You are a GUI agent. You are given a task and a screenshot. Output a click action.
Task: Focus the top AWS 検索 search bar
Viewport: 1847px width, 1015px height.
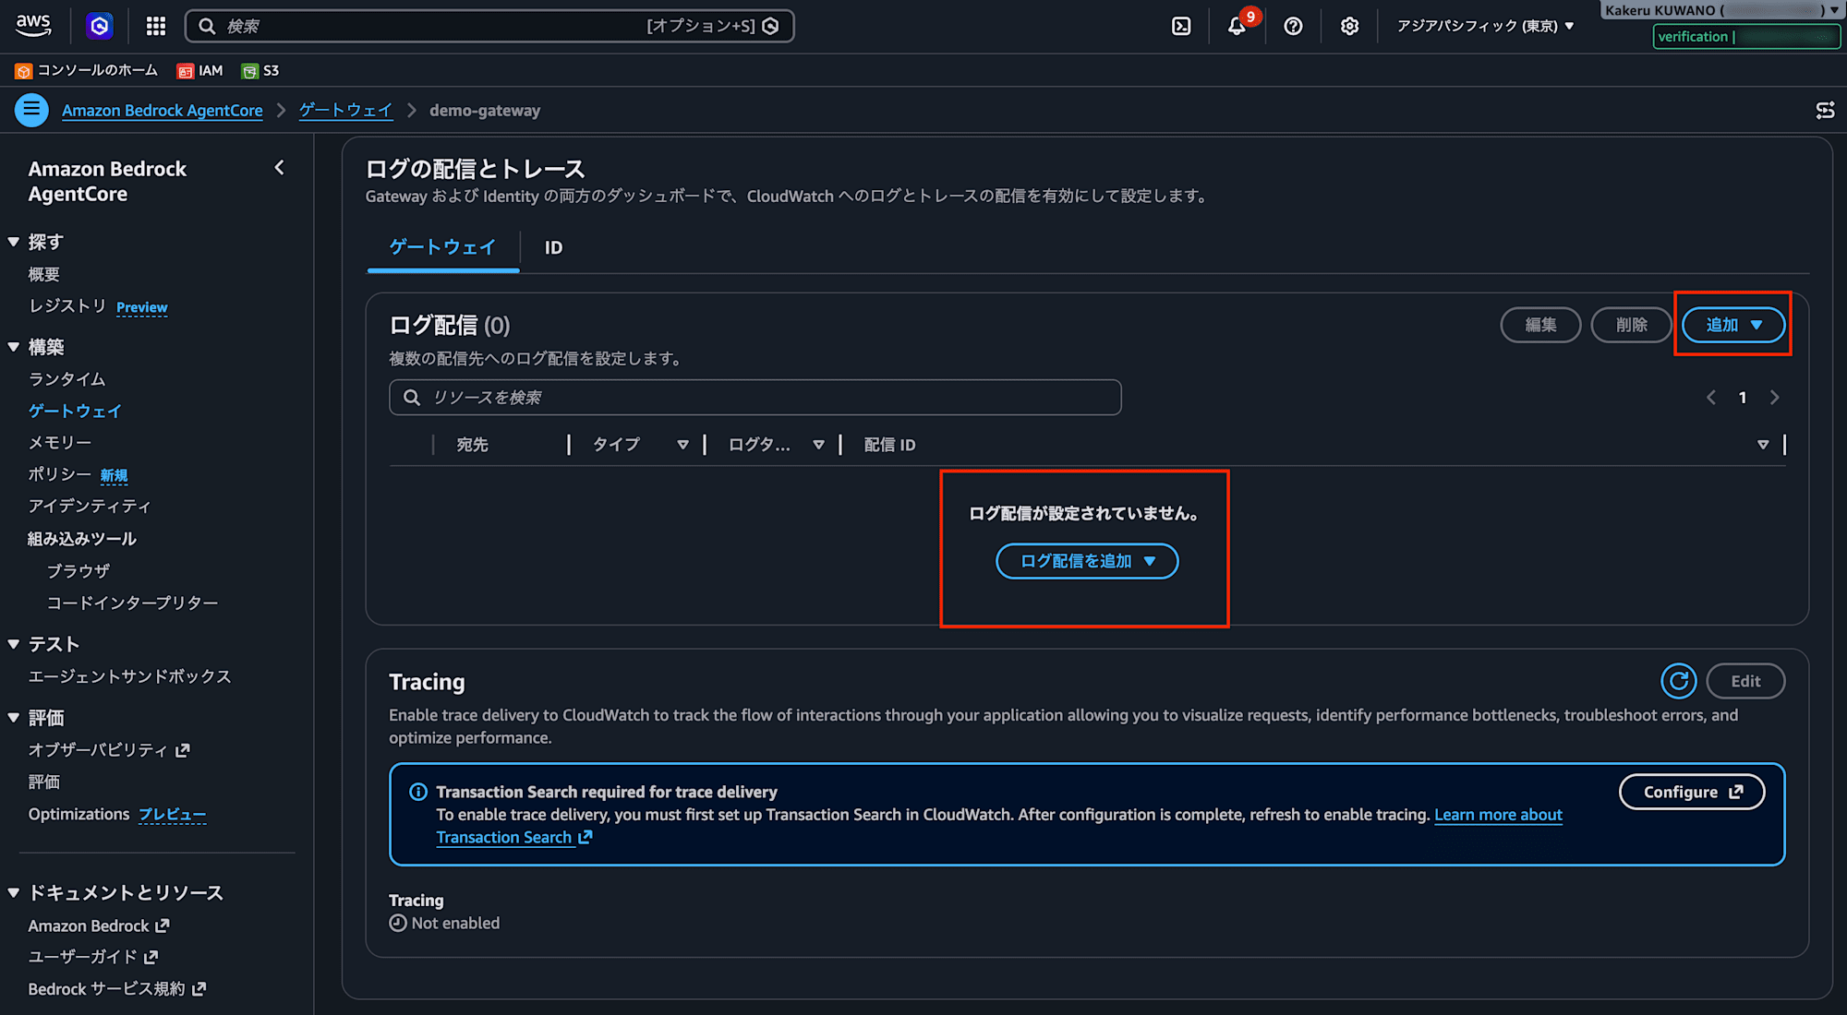point(489,26)
